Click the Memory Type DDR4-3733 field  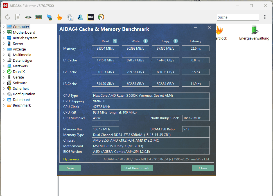pos(151,135)
